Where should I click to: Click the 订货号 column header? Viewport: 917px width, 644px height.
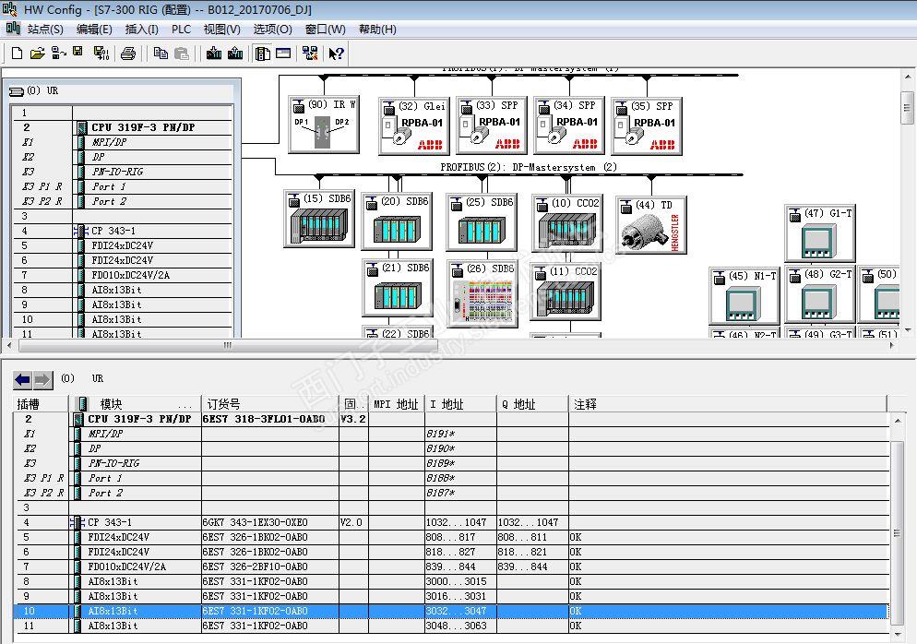[x=270, y=404]
